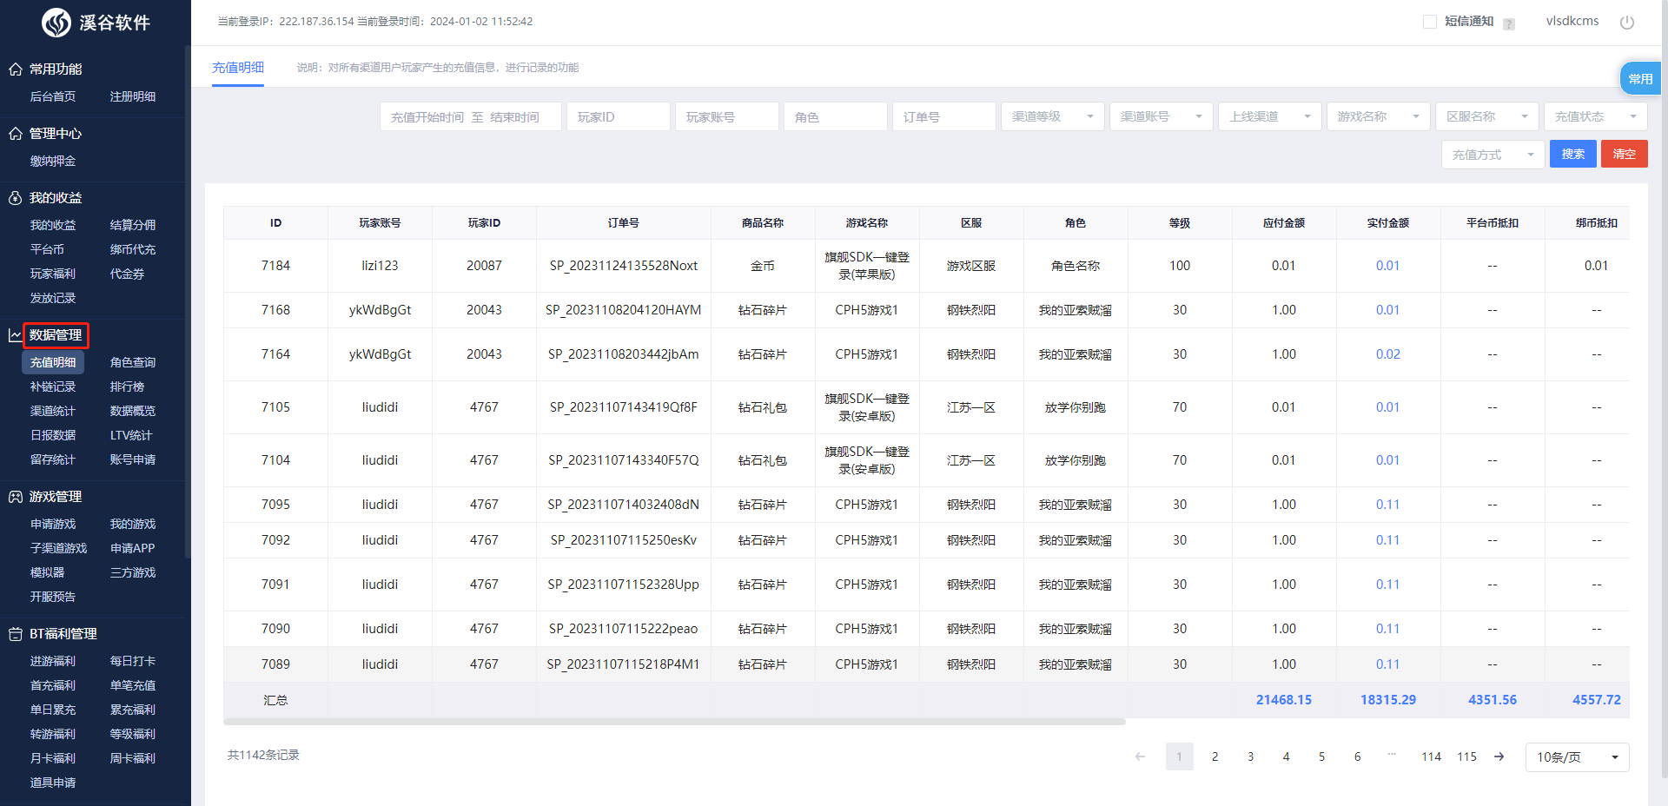
Task: Open 道具申请 in the sidebar
Action: [x=53, y=783]
